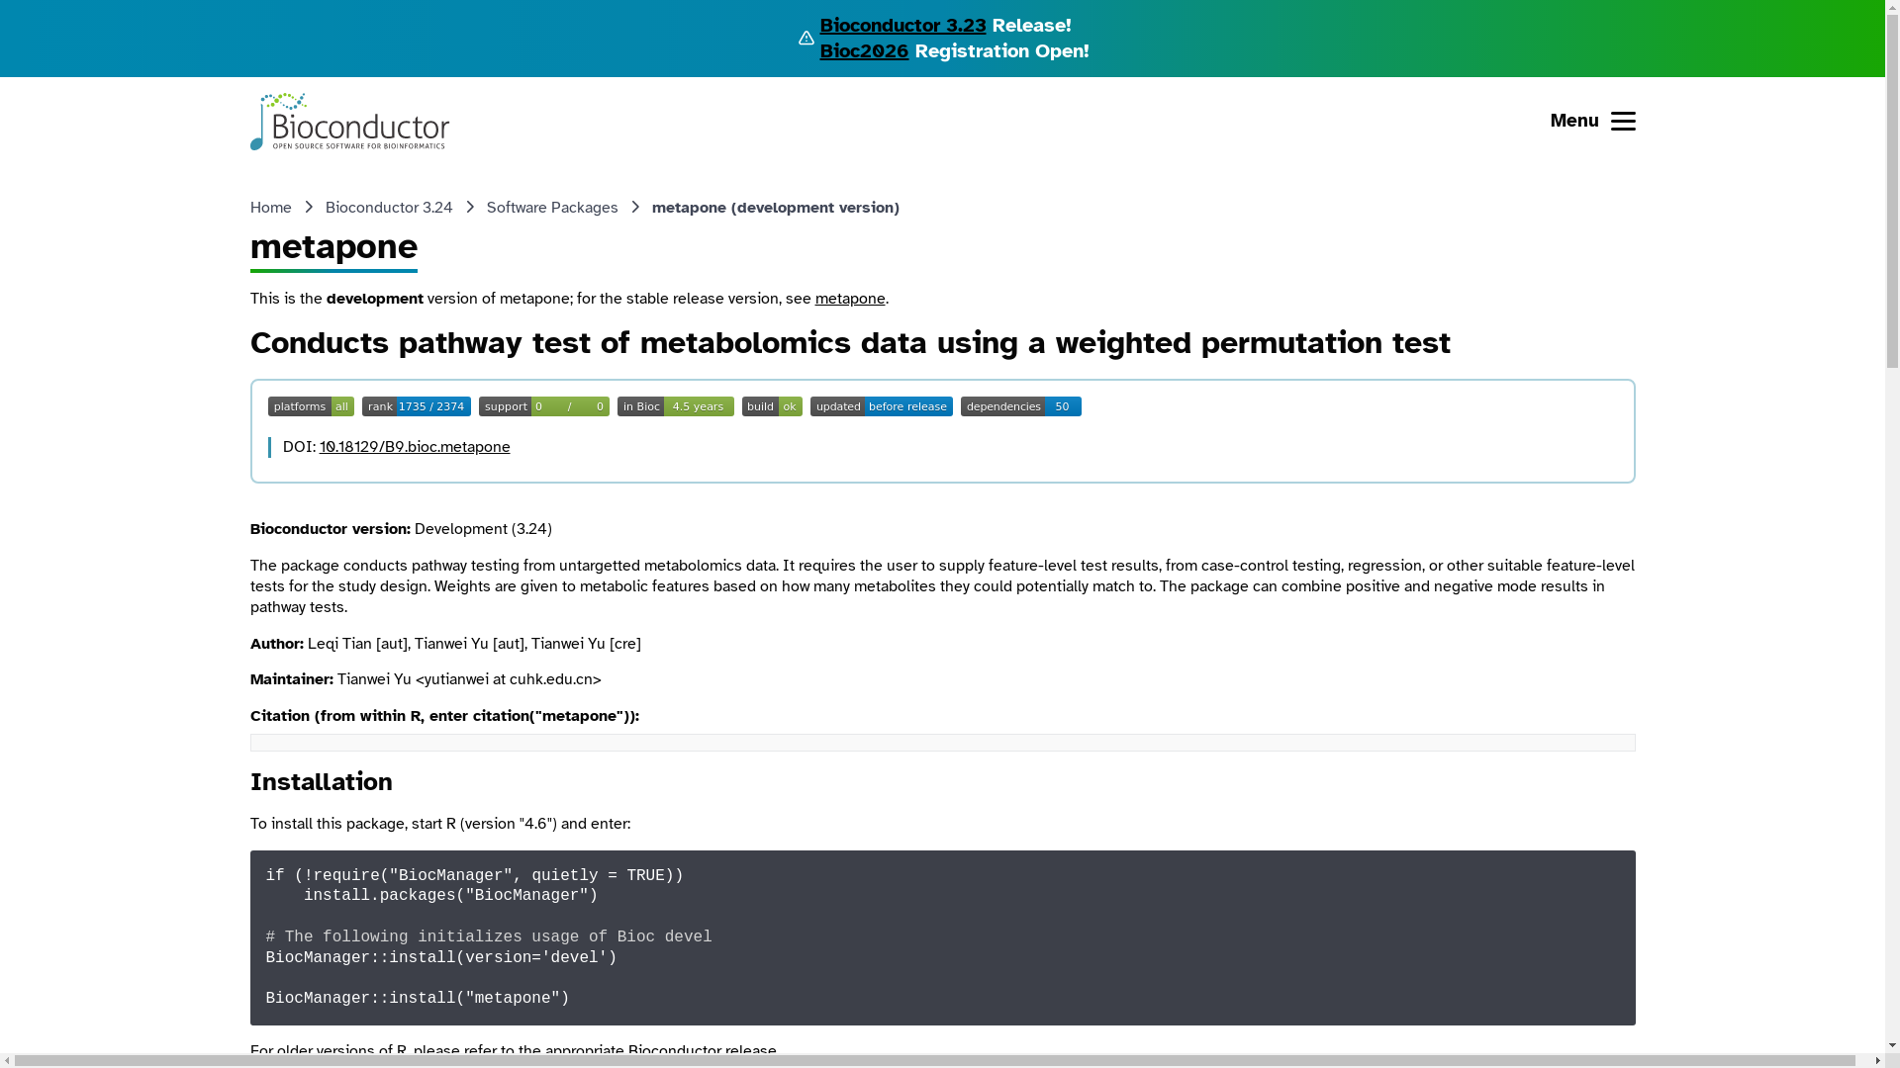Open the in Bioc 4.5 years badge
This screenshot has height=1068, width=1900.
click(x=676, y=406)
